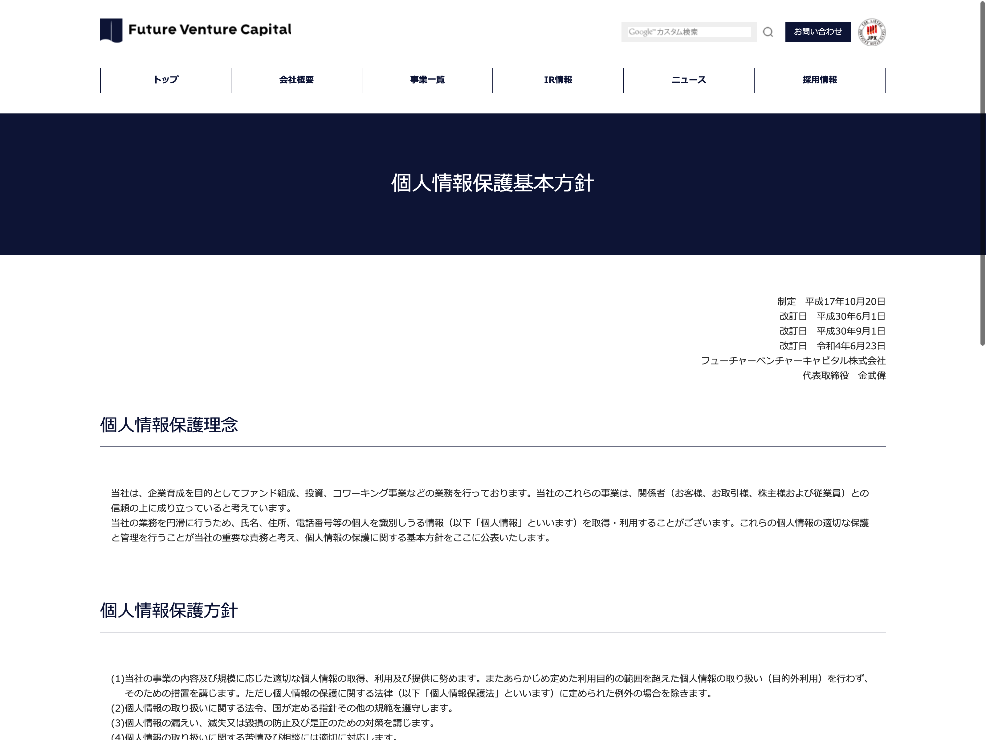Select 事業一覧 in the navigation bar
Screen dimensions: 986x740
tap(427, 80)
